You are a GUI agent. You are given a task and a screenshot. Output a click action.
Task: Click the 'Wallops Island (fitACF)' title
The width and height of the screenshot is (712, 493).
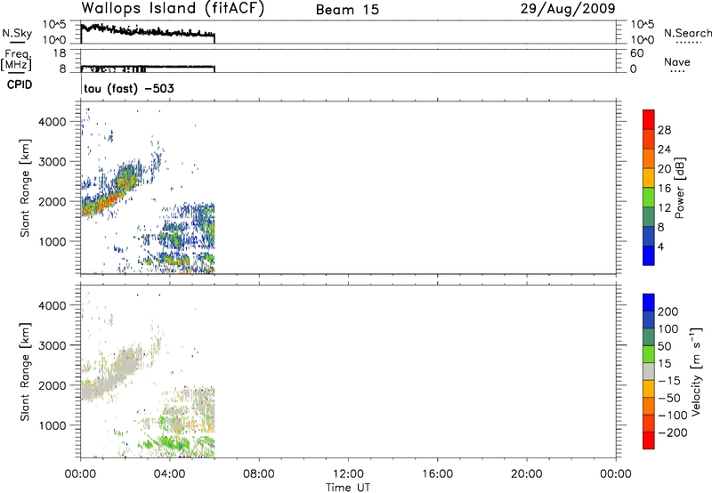click(x=173, y=9)
